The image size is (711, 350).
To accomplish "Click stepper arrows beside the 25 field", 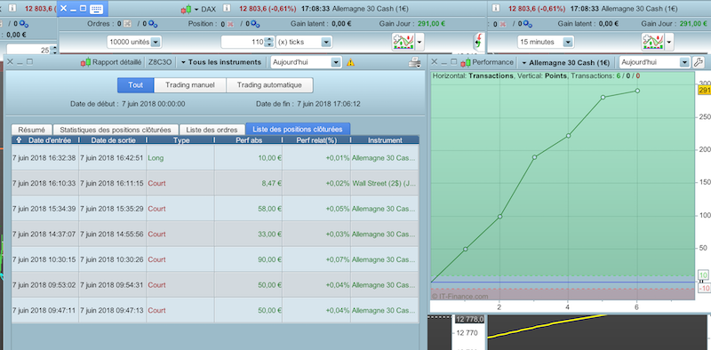I will 54,50.
